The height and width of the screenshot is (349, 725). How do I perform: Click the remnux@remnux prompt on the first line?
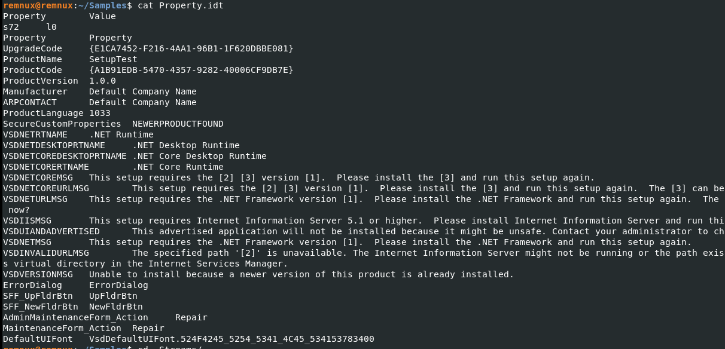(x=38, y=5)
